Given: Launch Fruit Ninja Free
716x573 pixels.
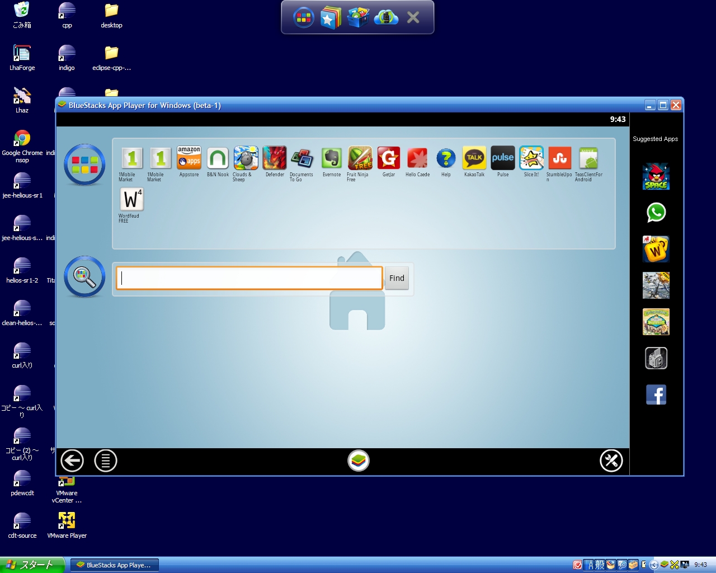Looking at the screenshot, I should [x=360, y=159].
